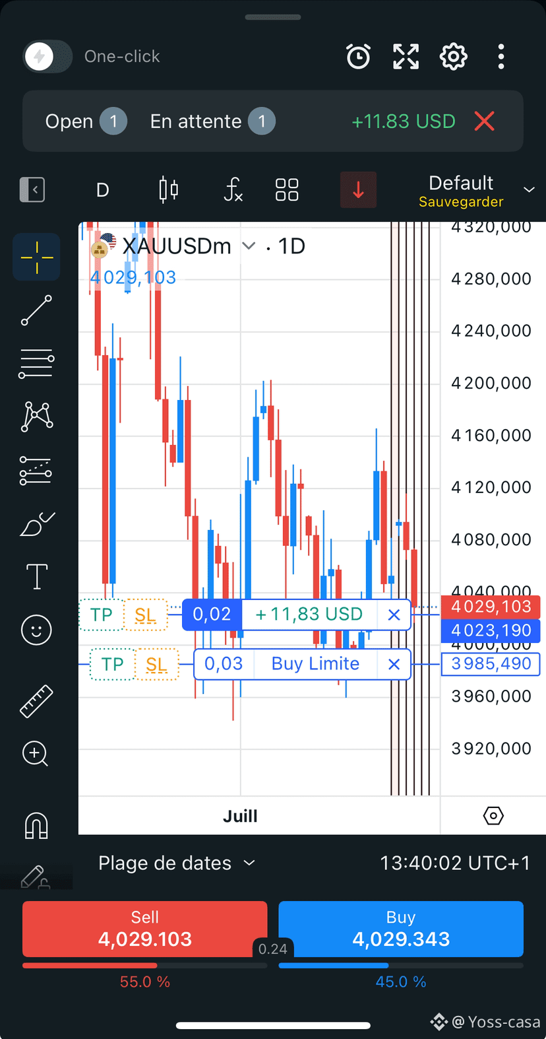The width and height of the screenshot is (546, 1039).
Task: Select the brush drawing tool
Action: pos(37,524)
